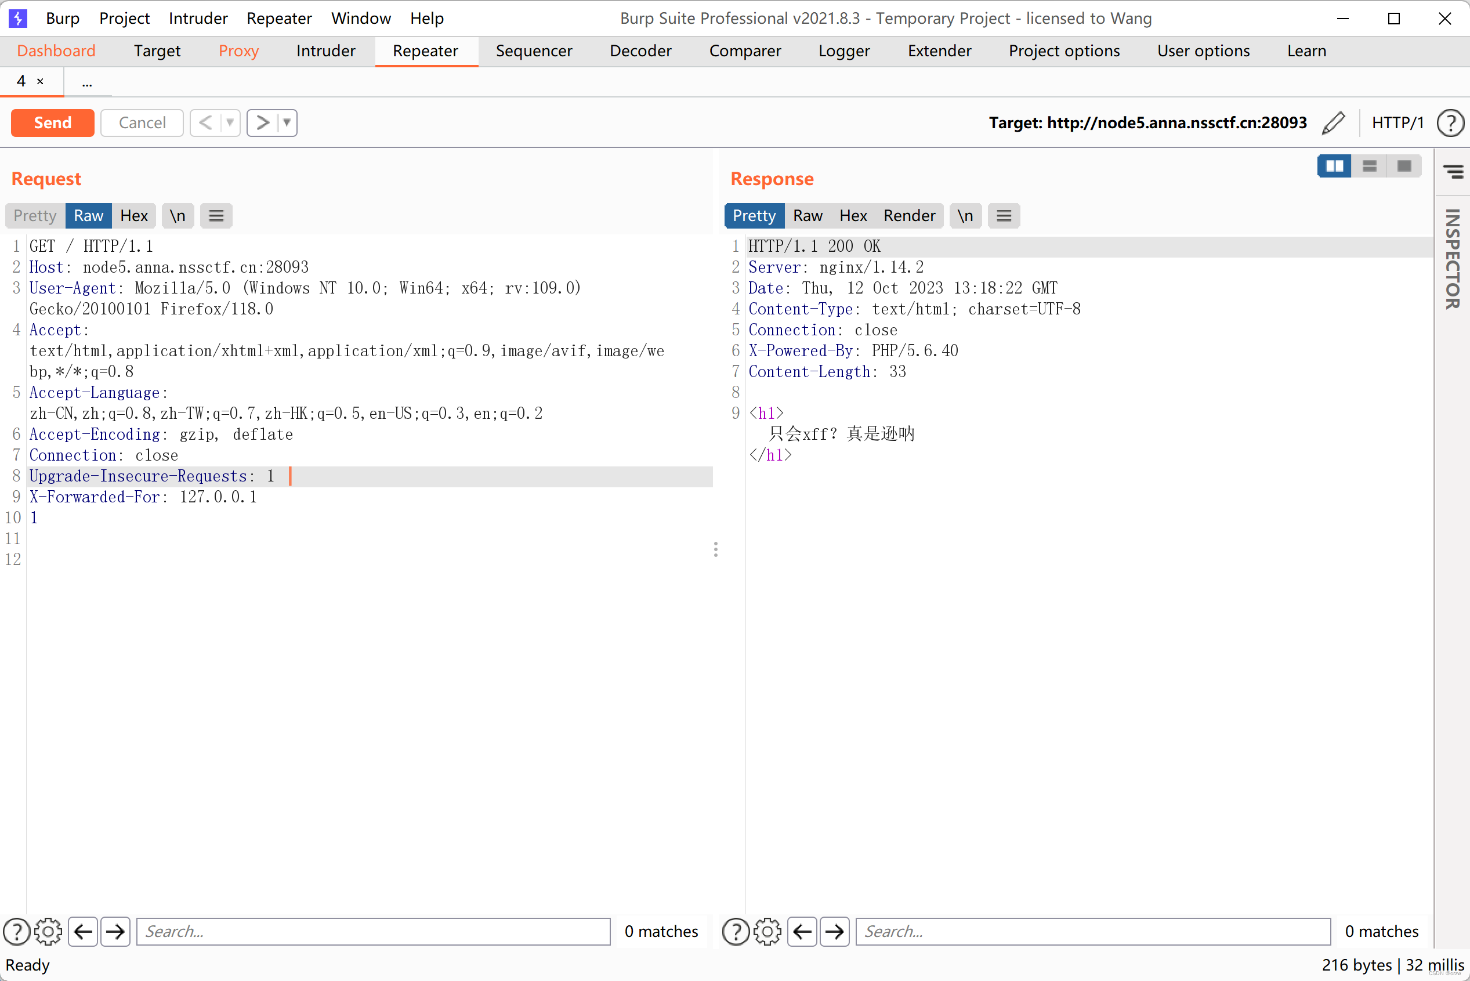Focus the response search input field

coord(1092,932)
